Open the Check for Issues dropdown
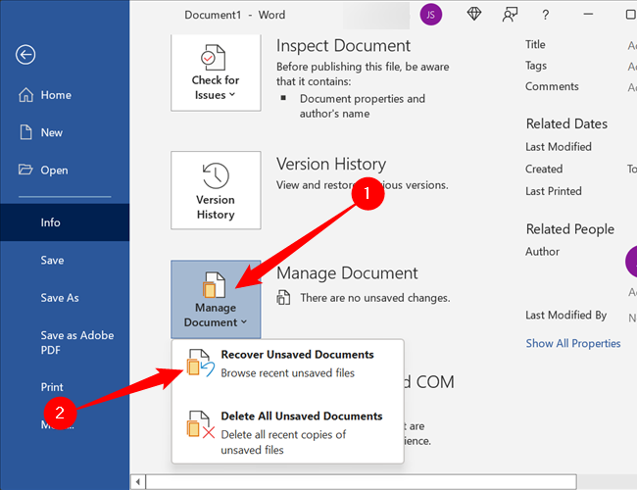Image resolution: width=637 pixels, height=490 pixels. 216,73
